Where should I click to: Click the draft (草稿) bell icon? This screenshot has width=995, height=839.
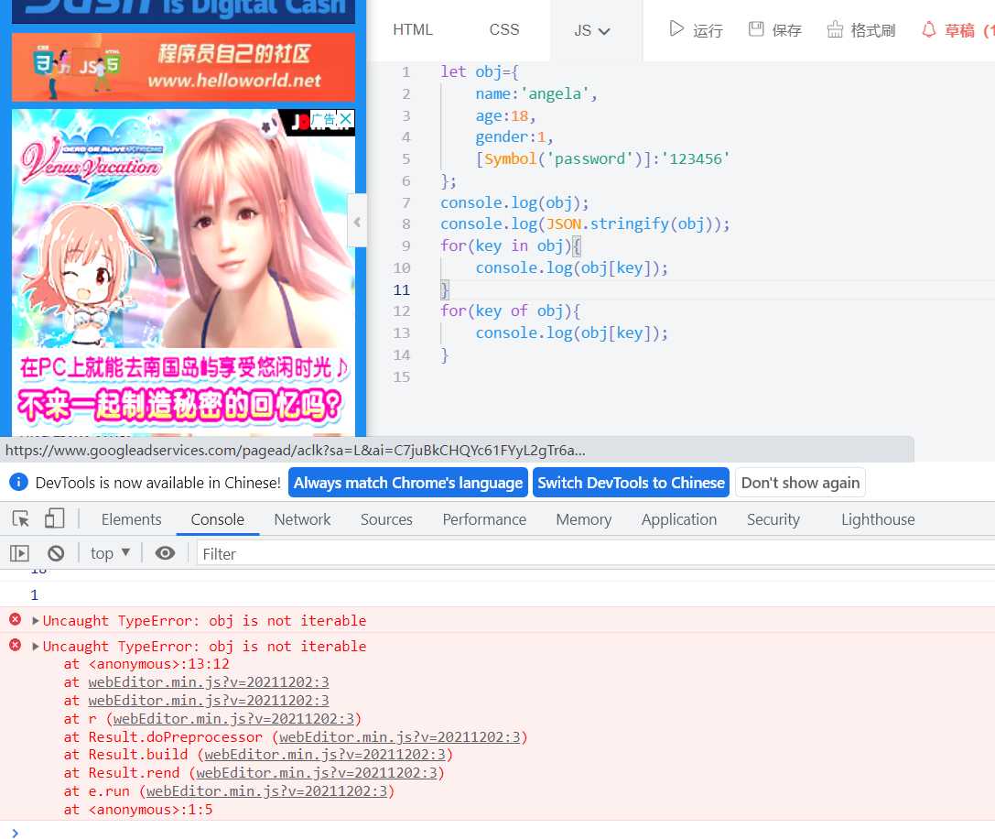pyautogui.click(x=929, y=29)
